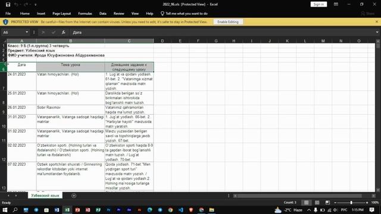The image size is (381, 214).
Task: Open the Page Layout tab
Action: click(62, 14)
